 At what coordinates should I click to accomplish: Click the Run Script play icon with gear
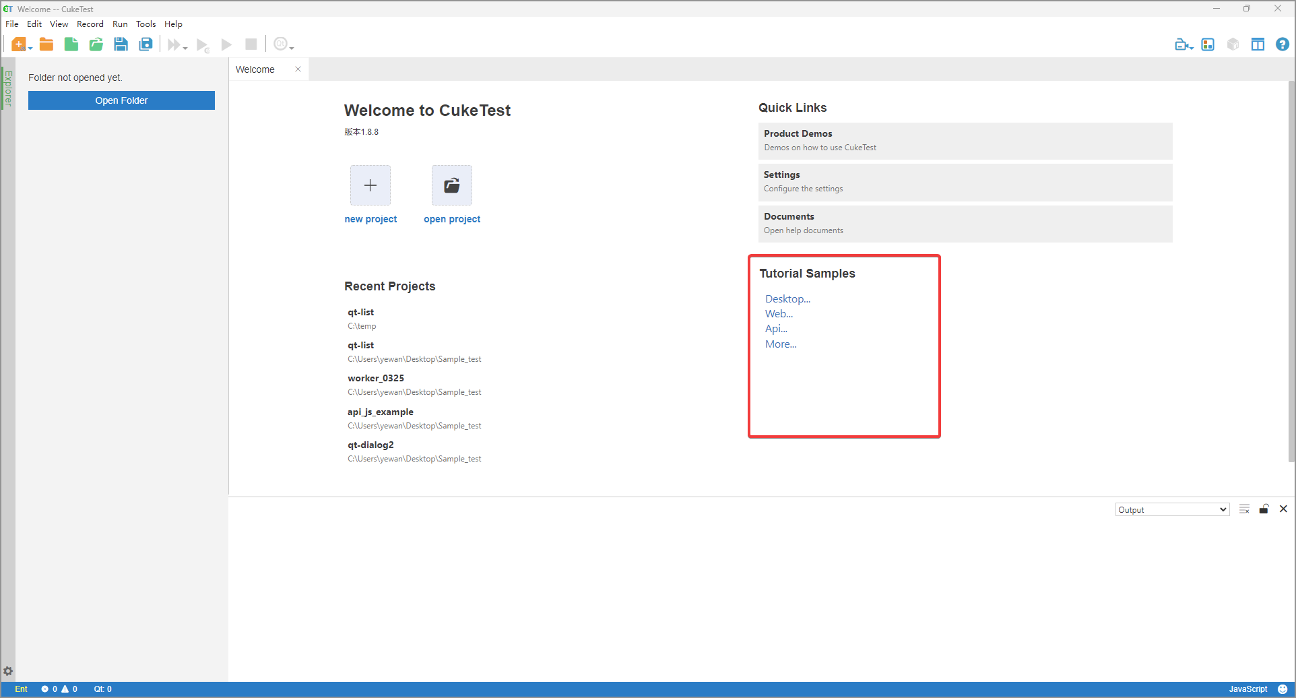point(203,45)
